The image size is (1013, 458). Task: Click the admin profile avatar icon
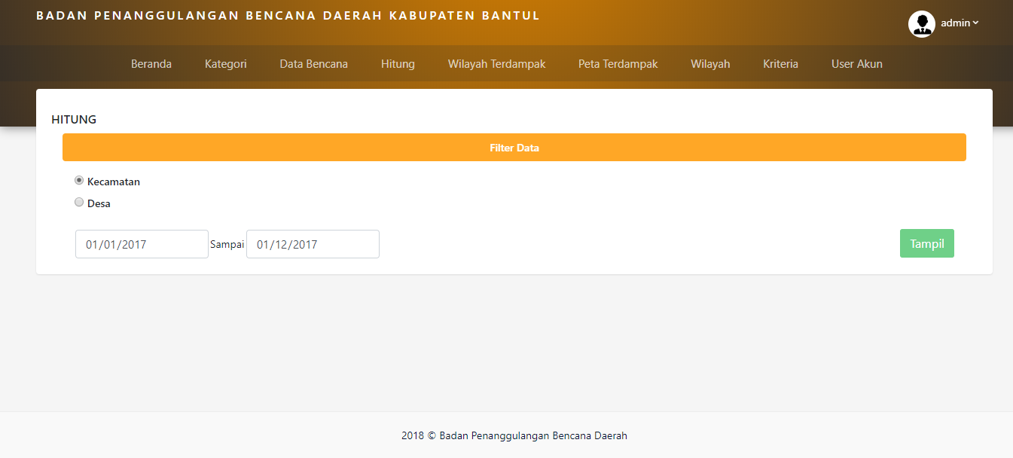click(x=921, y=24)
